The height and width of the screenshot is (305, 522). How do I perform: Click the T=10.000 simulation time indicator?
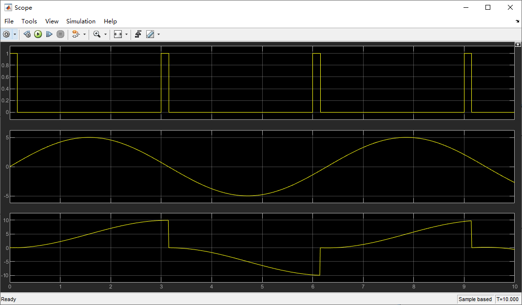click(x=508, y=299)
